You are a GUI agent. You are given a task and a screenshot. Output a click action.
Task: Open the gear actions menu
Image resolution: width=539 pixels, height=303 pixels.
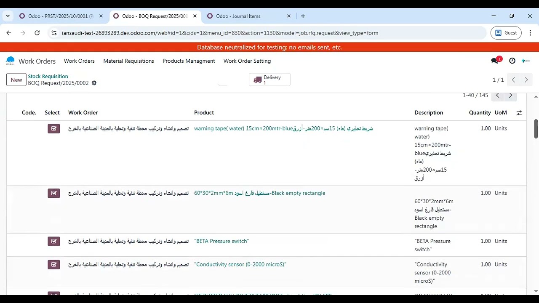pos(94,83)
